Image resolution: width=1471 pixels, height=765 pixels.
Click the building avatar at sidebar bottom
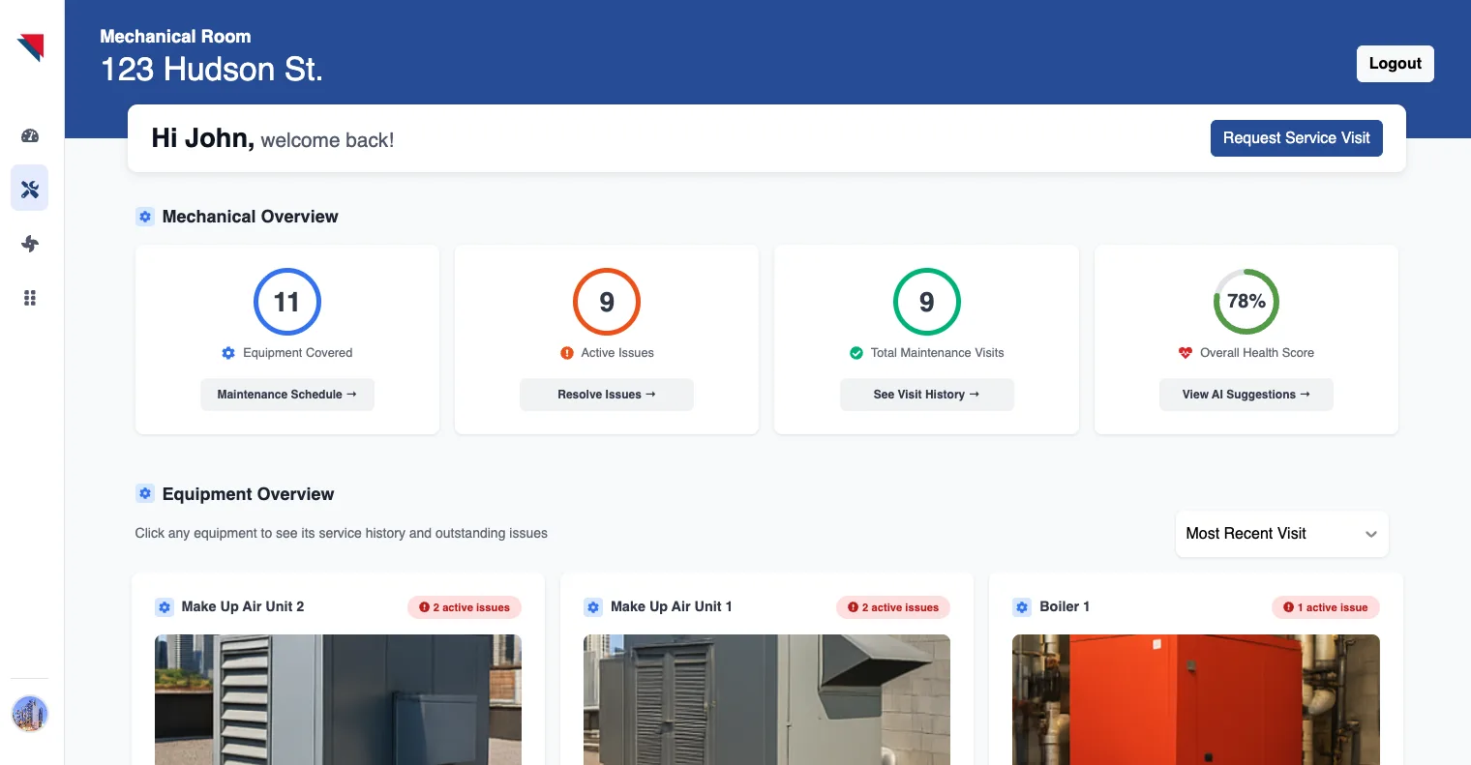[x=29, y=714]
